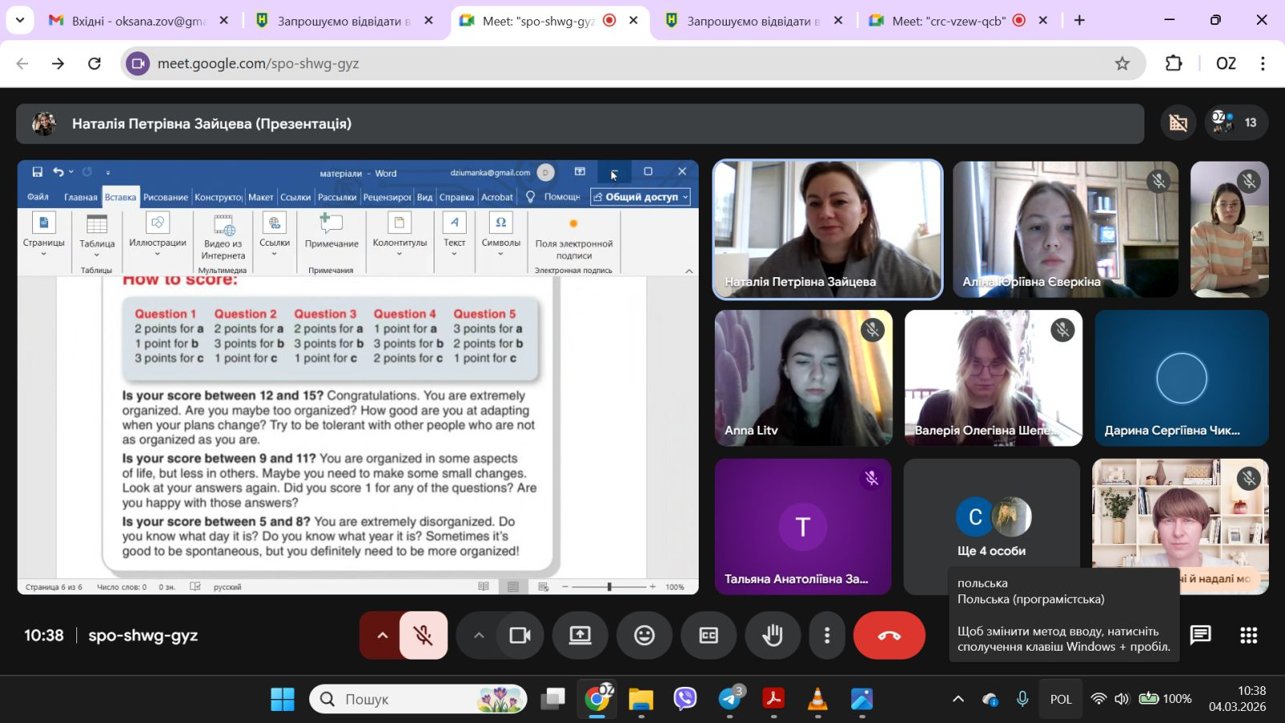The image size is (1285, 723).
Task: Switch to the Gmail 'Вхідні' tab
Action: coord(137,21)
